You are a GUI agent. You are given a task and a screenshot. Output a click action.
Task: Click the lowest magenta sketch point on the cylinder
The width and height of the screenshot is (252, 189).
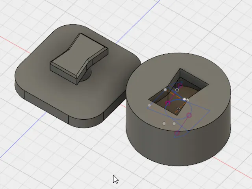177,133
